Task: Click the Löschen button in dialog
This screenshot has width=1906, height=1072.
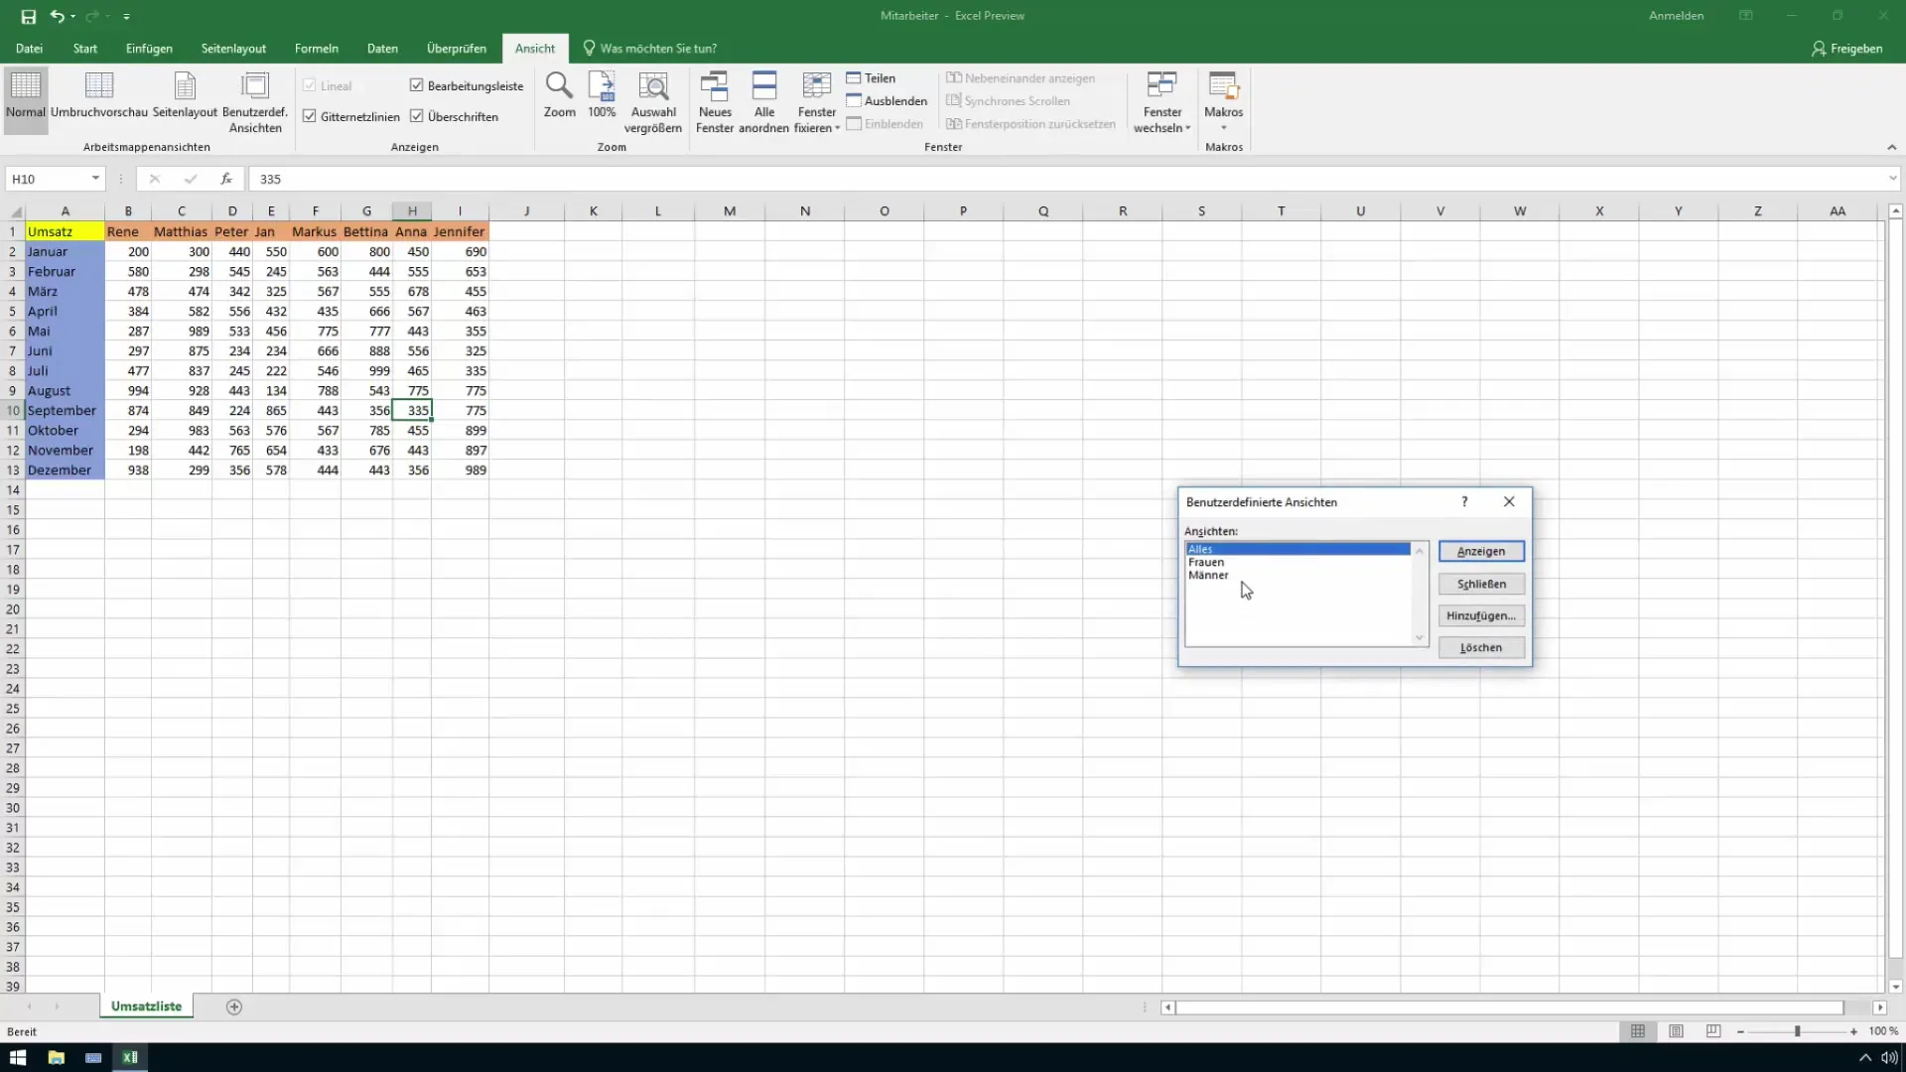Action: pos(1481,647)
